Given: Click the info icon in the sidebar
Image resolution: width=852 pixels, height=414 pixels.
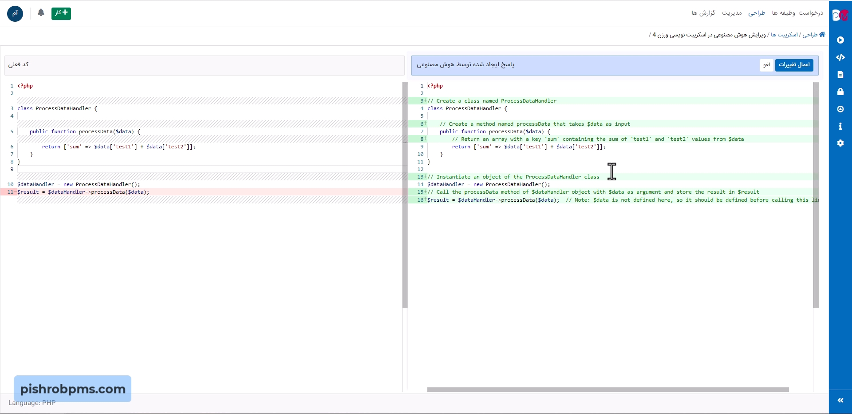Looking at the screenshot, I should (840, 127).
